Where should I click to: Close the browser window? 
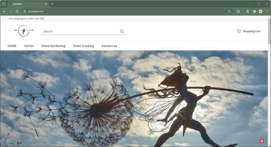coord(267,4)
